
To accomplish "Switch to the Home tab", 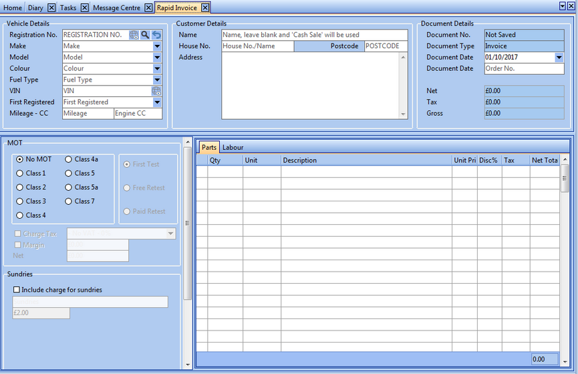I will coord(13,8).
